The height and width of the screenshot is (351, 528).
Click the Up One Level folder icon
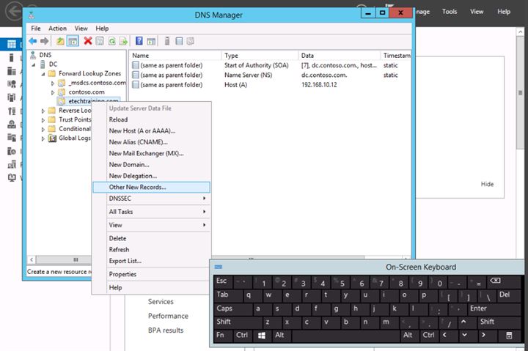60,41
